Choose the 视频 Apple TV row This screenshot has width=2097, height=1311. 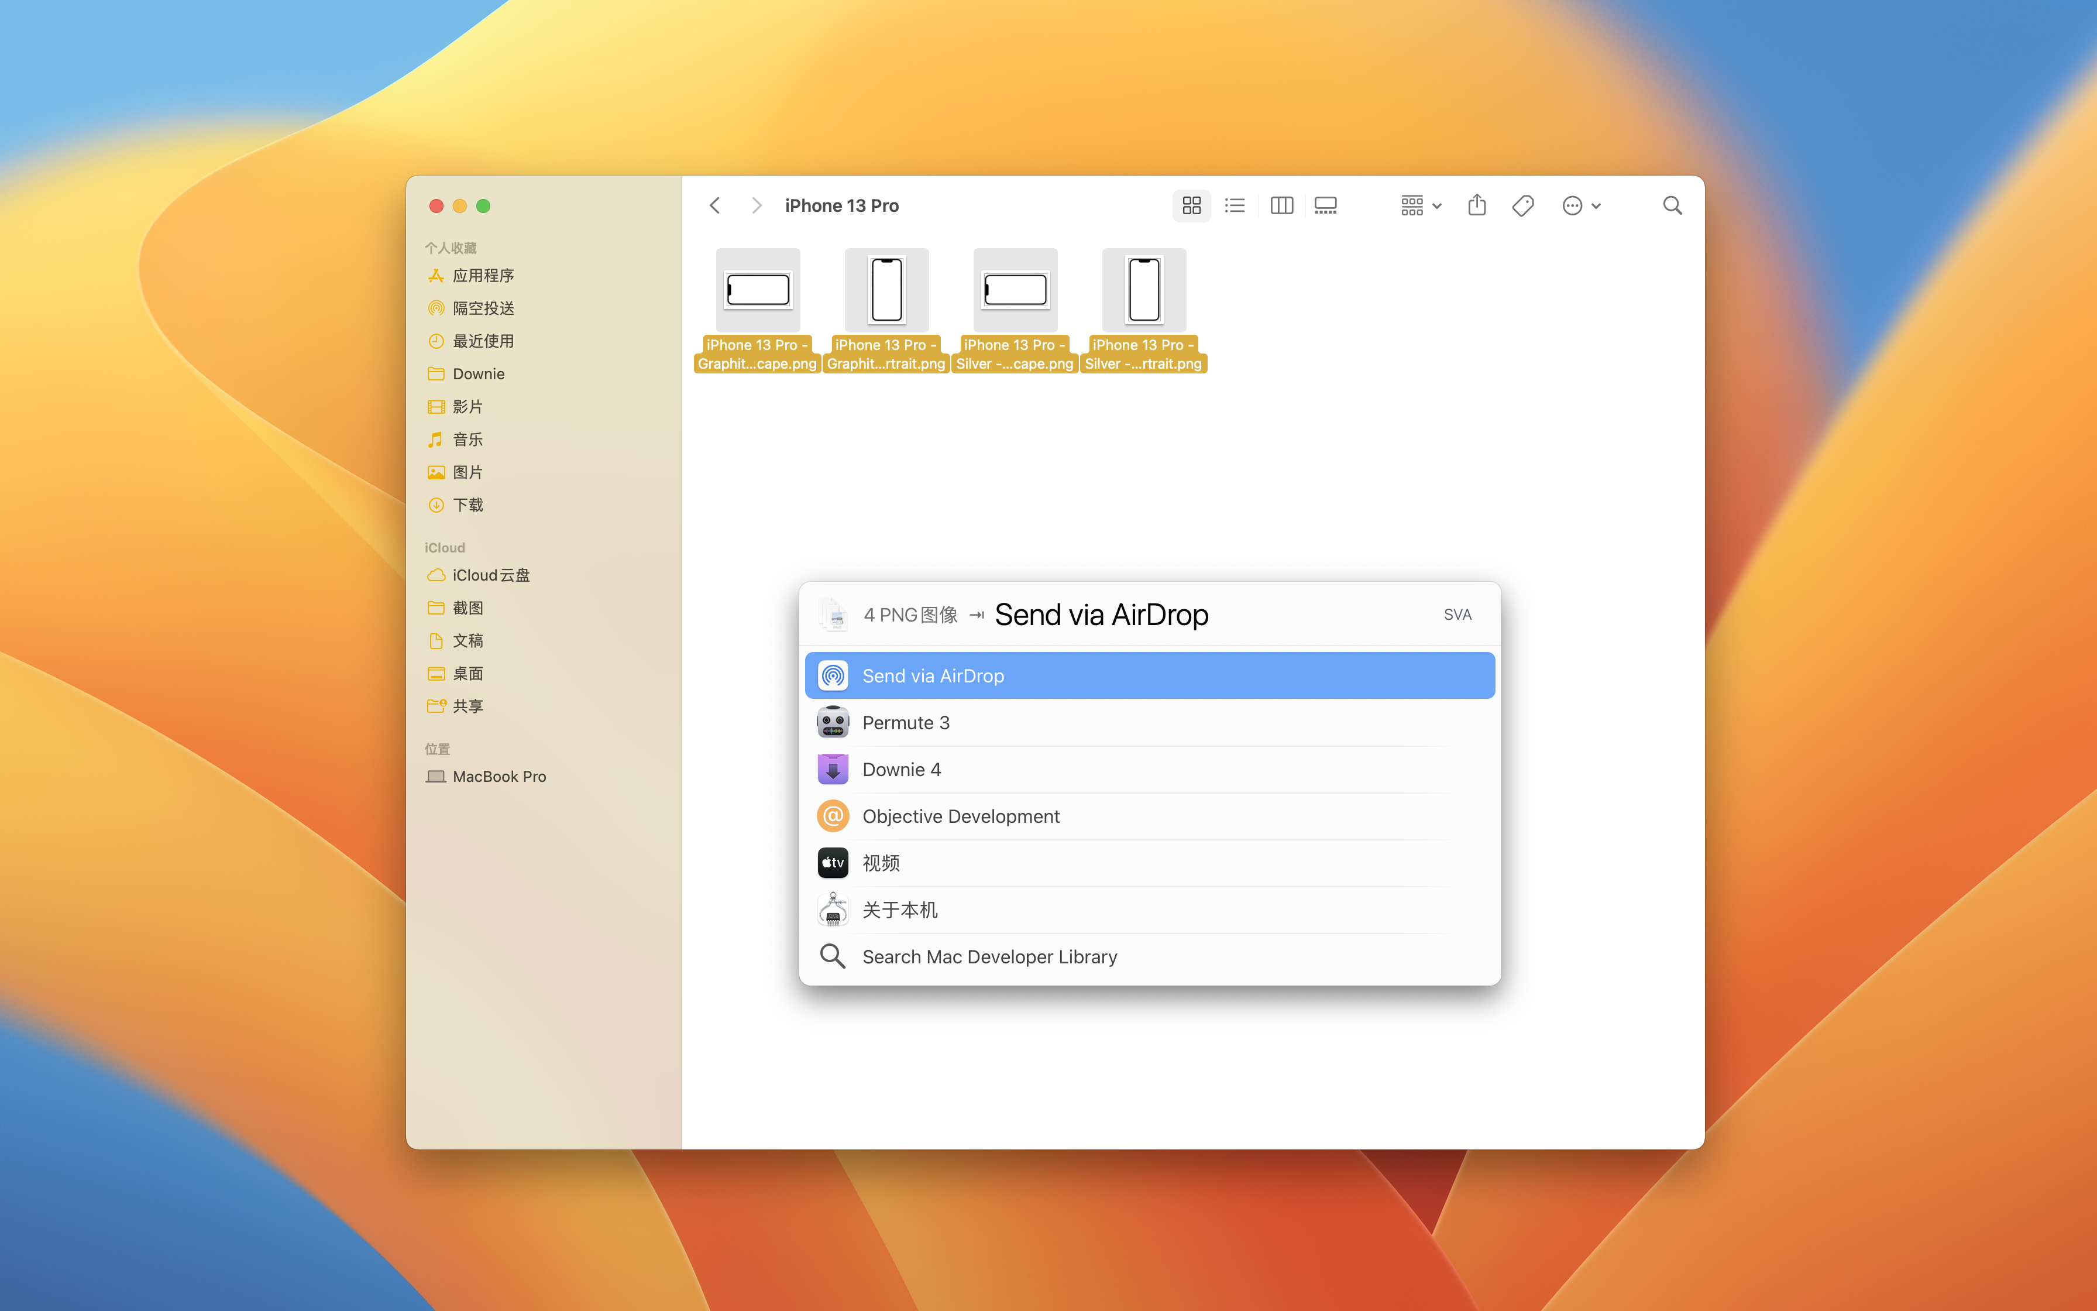tap(1150, 863)
